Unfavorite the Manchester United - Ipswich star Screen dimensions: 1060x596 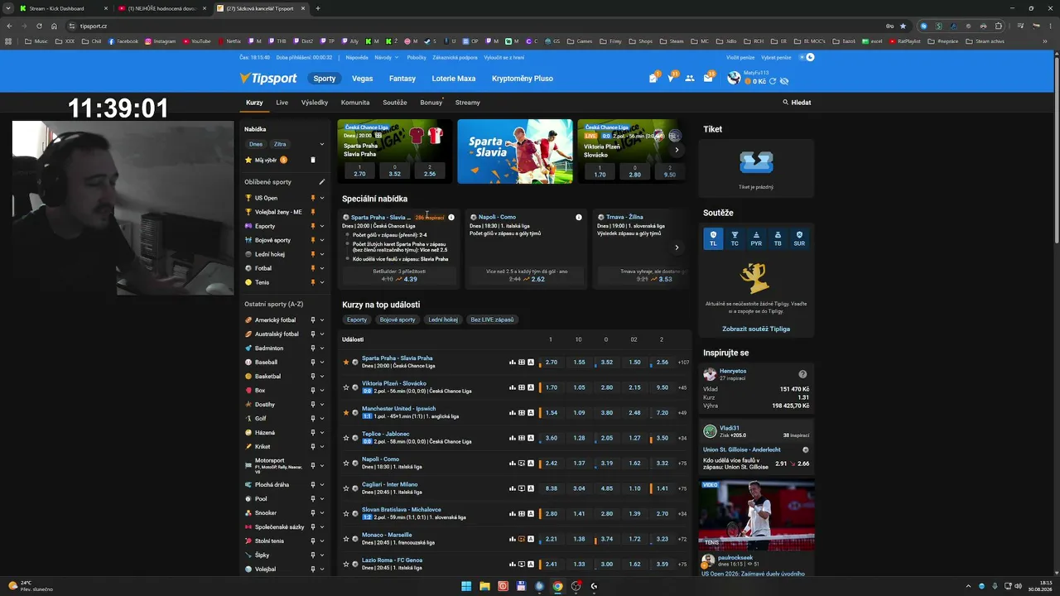tap(346, 412)
